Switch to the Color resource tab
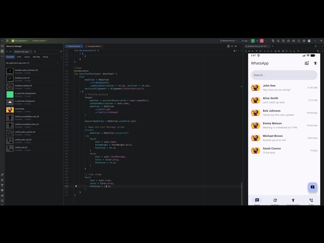The height and width of the screenshot is (243, 324). (x=19, y=57)
